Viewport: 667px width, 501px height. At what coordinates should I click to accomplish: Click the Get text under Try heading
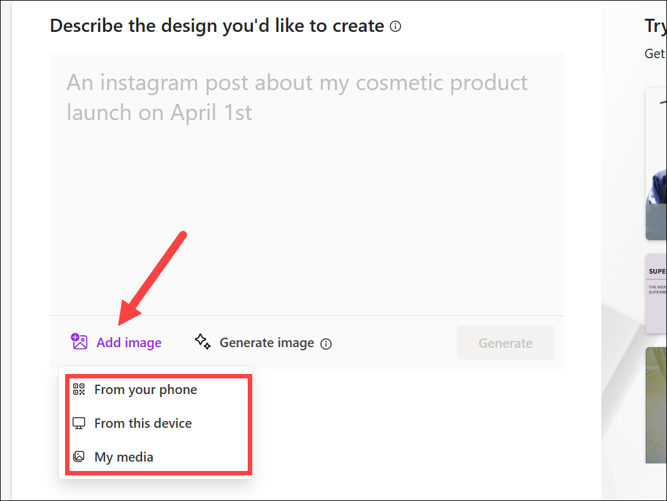(655, 54)
